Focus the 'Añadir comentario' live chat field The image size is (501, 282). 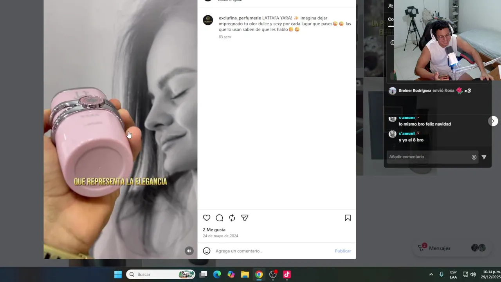(429, 157)
